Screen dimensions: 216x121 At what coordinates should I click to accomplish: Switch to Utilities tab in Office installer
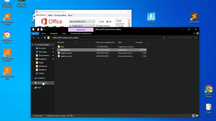tap(50, 15)
